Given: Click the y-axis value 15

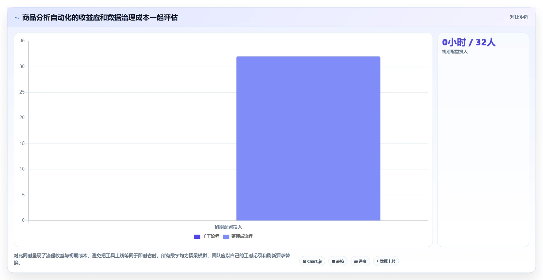Looking at the screenshot, I should 22,144.
